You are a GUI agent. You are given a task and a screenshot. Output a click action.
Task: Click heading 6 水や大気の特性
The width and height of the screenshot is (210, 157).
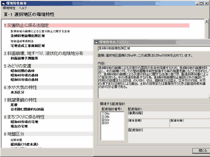(49, 88)
